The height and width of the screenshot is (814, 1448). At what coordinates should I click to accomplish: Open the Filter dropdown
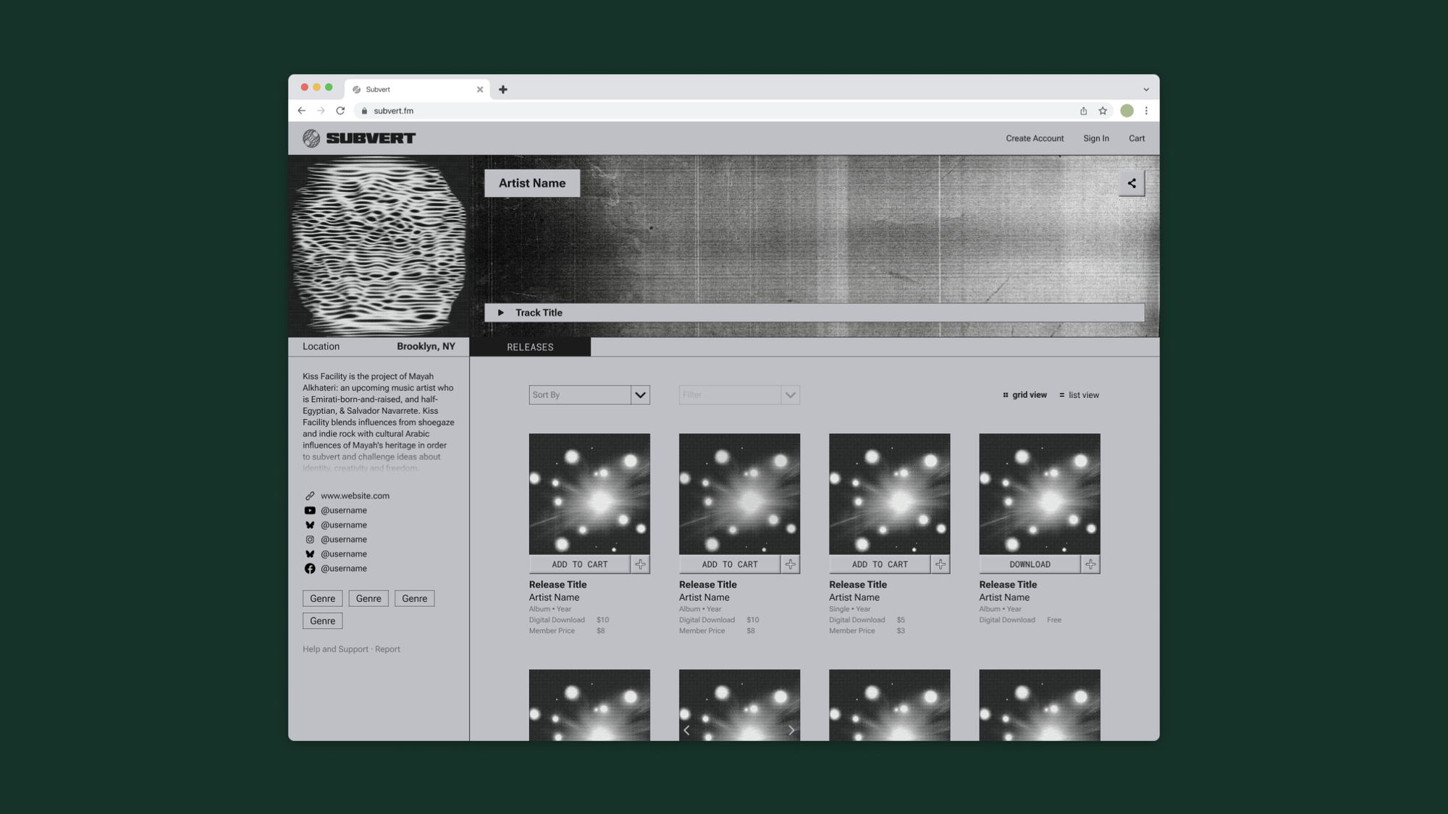790,395
